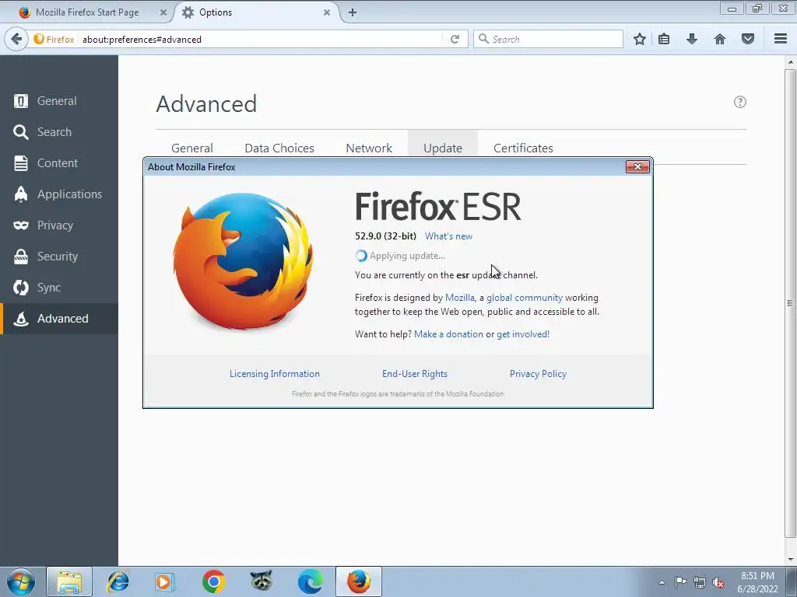Open Security preferences in sidebar
Viewport: 797px width, 597px height.
[x=59, y=257]
